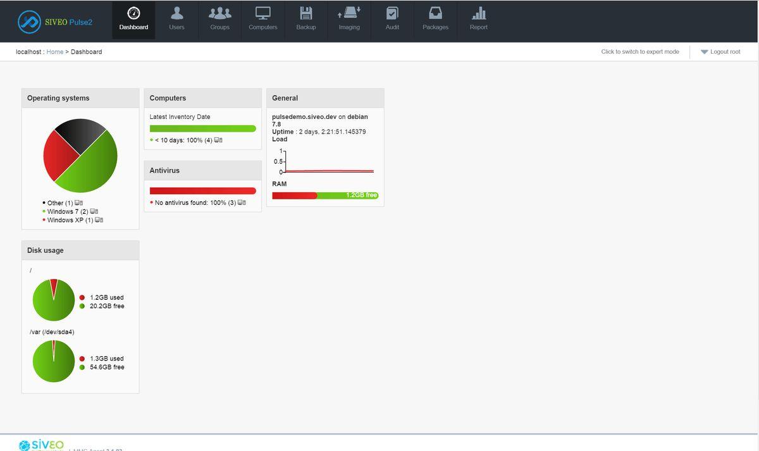Open the Report bar chart icon
The width and height of the screenshot is (759, 451).
tap(479, 13)
